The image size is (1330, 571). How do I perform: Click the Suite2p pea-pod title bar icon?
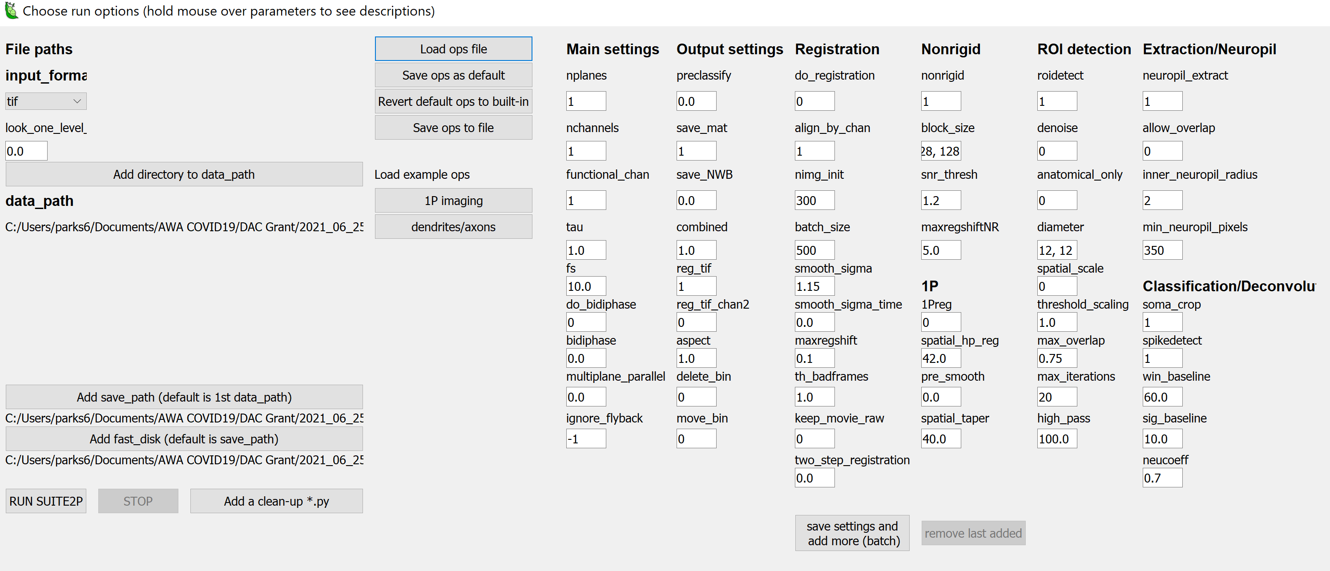12,10
